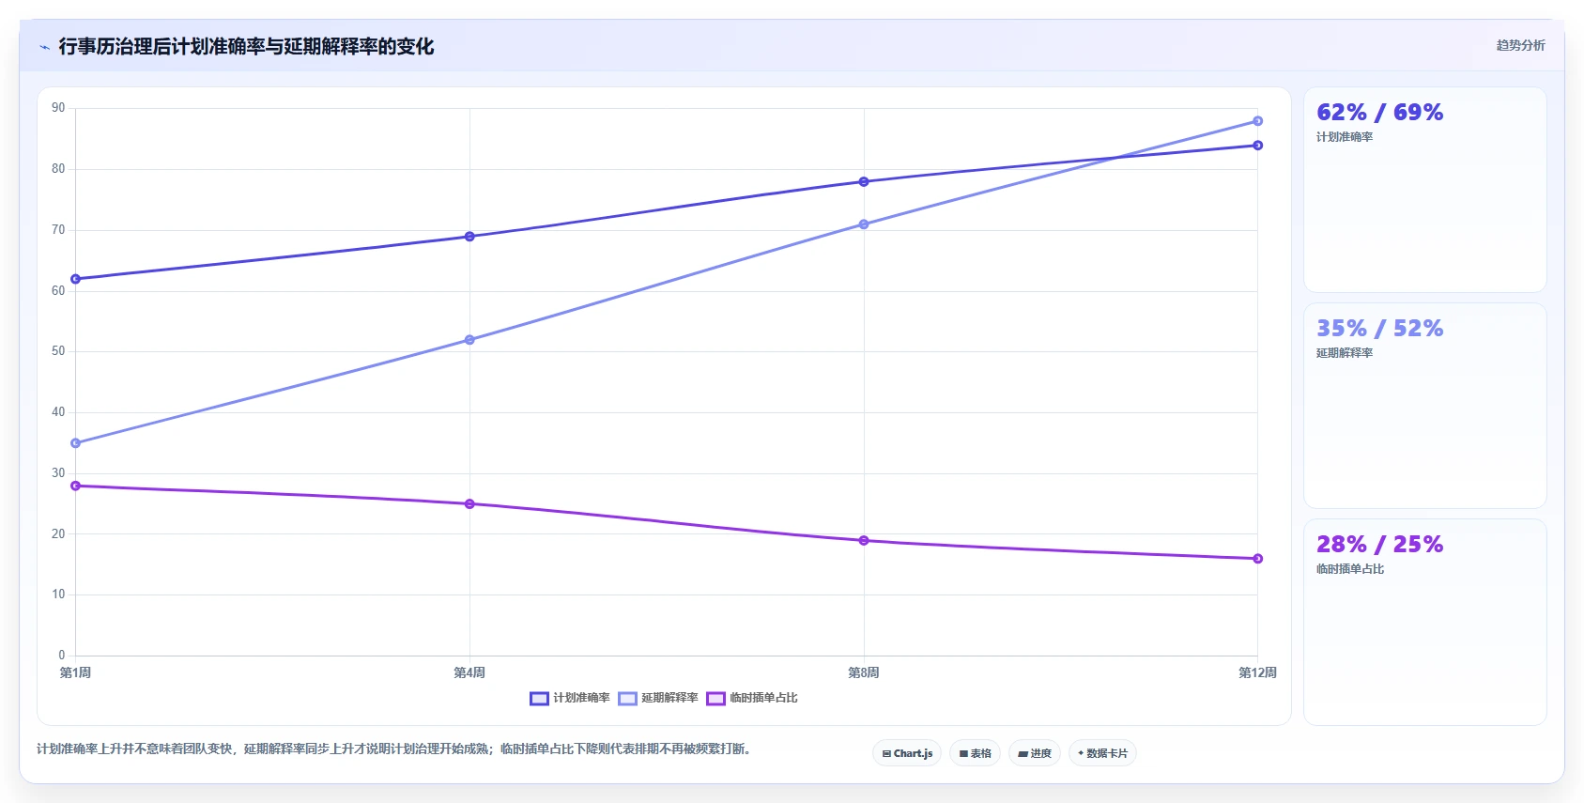Click 计划准确率 data point at 第4周
Screen dimensions: 1584x803
coord(469,237)
